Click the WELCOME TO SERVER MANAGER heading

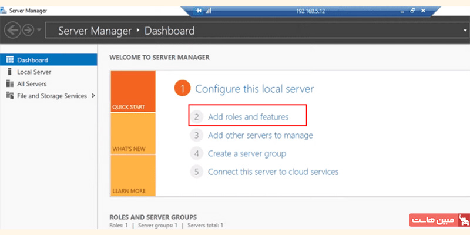click(x=159, y=58)
